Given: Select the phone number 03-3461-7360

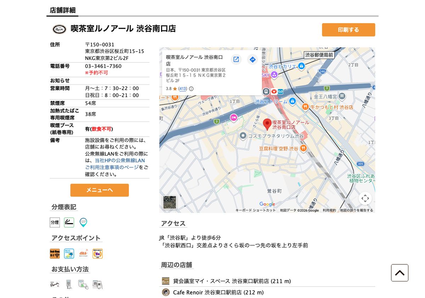Looking at the screenshot, I should 103,66.
